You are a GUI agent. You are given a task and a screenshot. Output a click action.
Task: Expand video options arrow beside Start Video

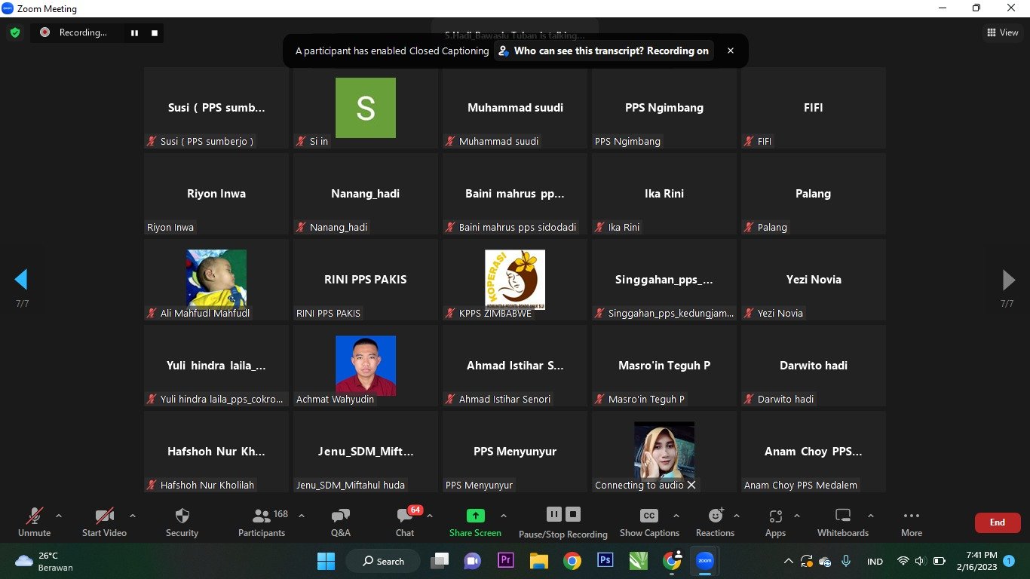(133, 516)
